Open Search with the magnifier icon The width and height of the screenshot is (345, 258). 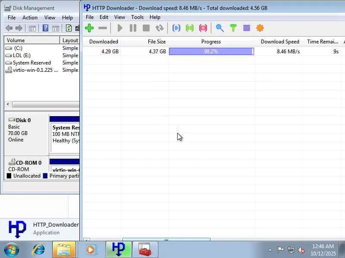pyautogui.click(x=220, y=28)
